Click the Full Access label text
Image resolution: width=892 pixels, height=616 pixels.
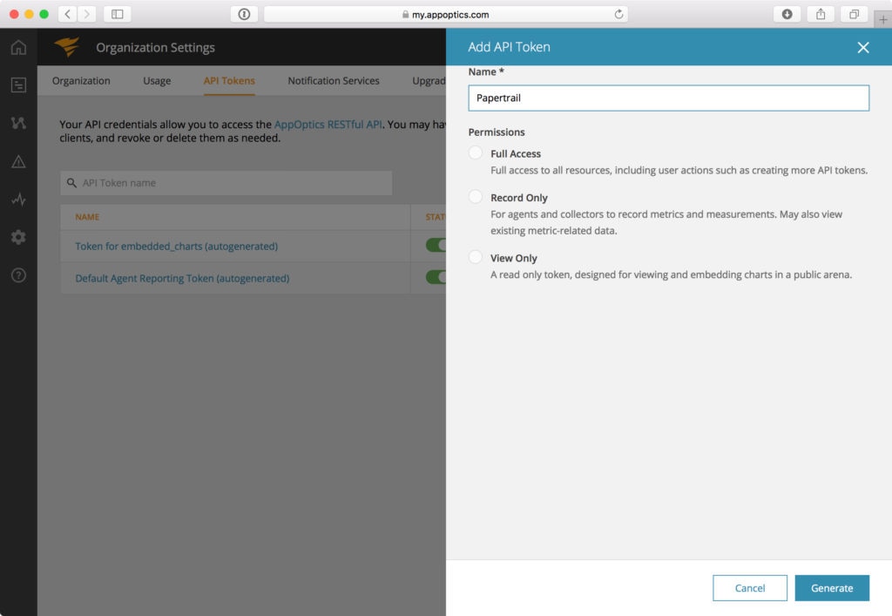coord(516,153)
